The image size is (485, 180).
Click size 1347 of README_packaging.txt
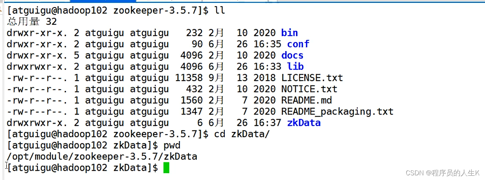(x=192, y=111)
